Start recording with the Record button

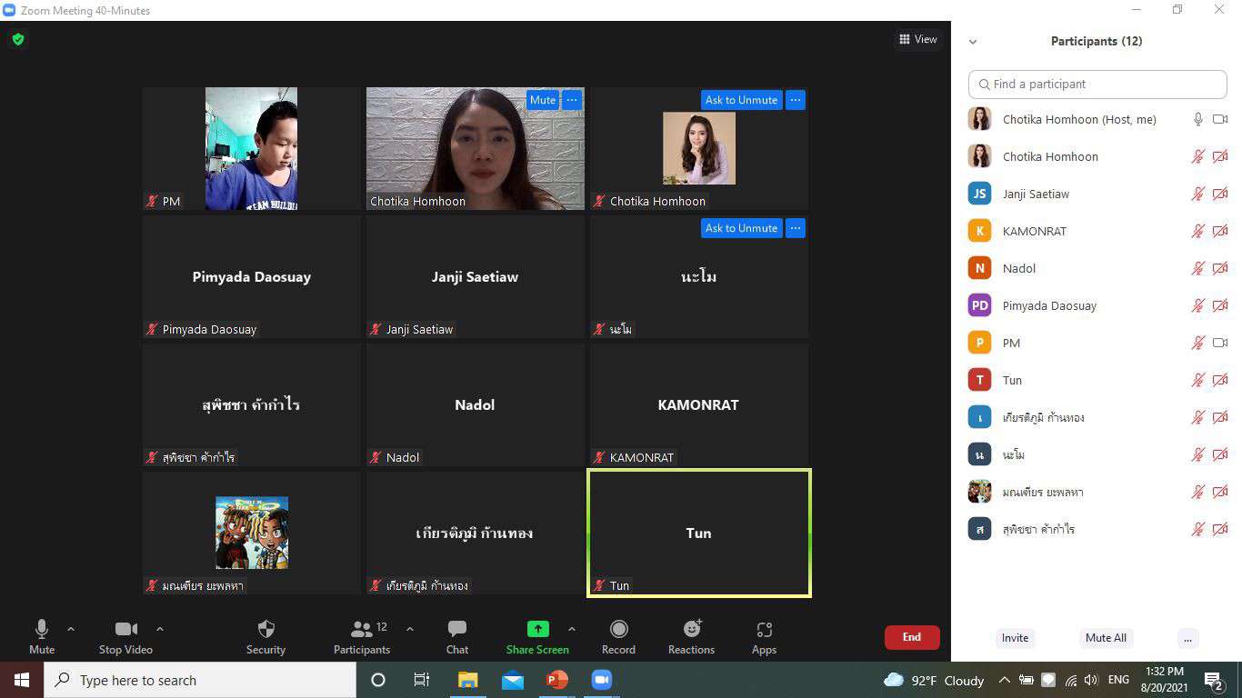618,629
